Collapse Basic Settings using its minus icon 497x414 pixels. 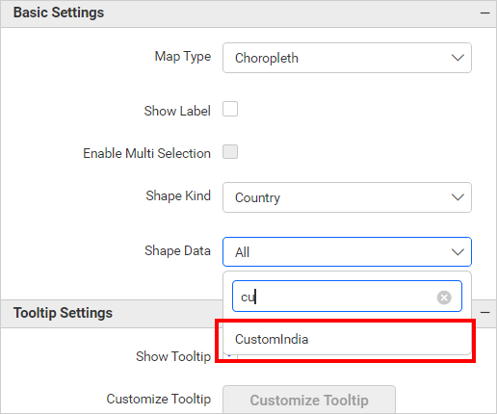click(484, 13)
